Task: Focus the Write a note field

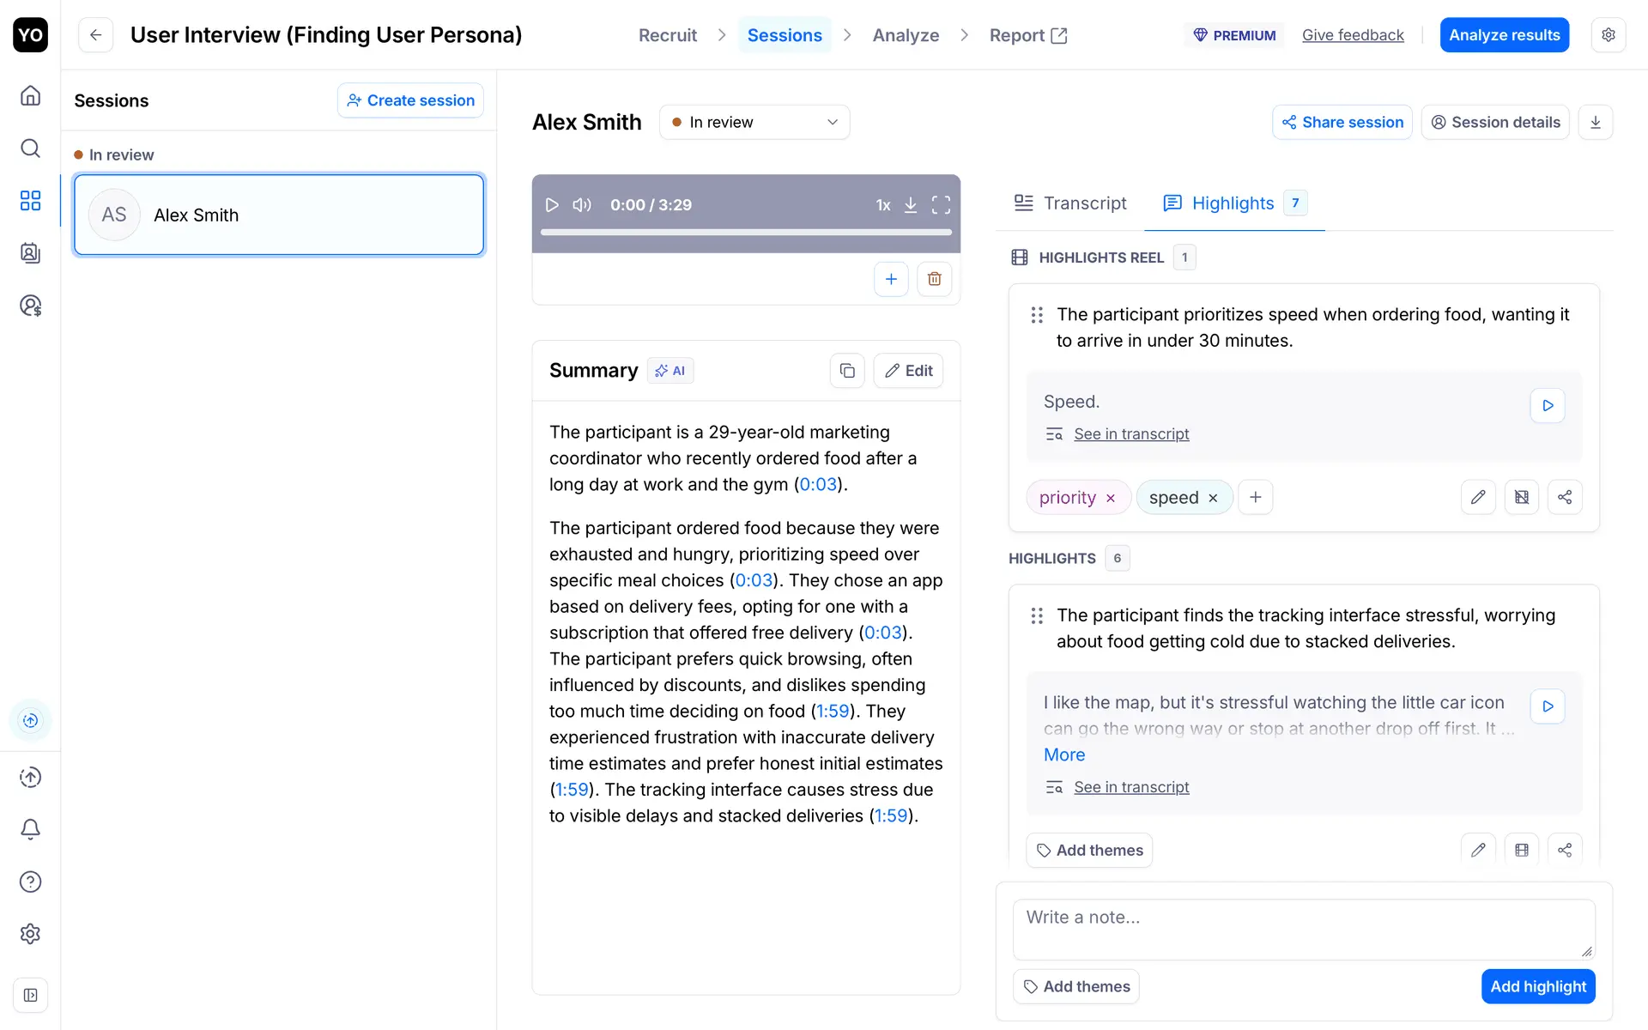Action: tap(1302, 929)
